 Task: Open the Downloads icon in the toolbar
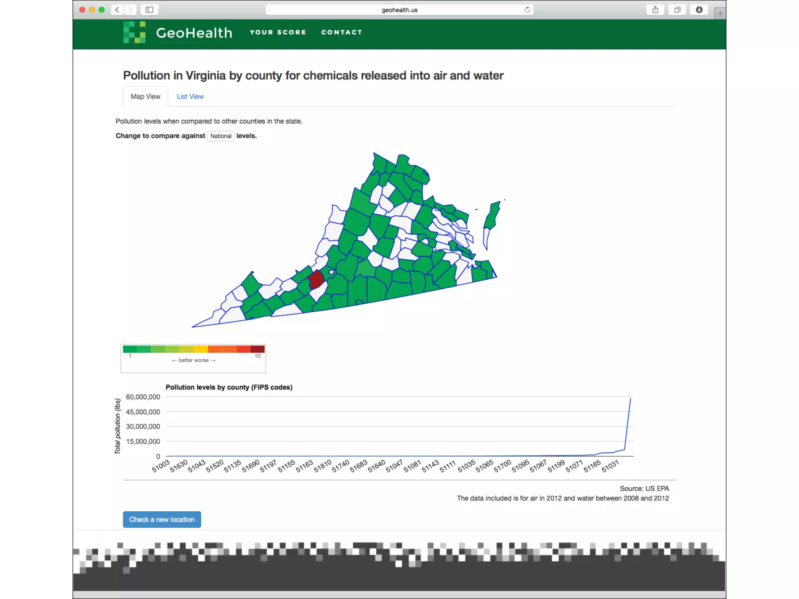(x=699, y=10)
